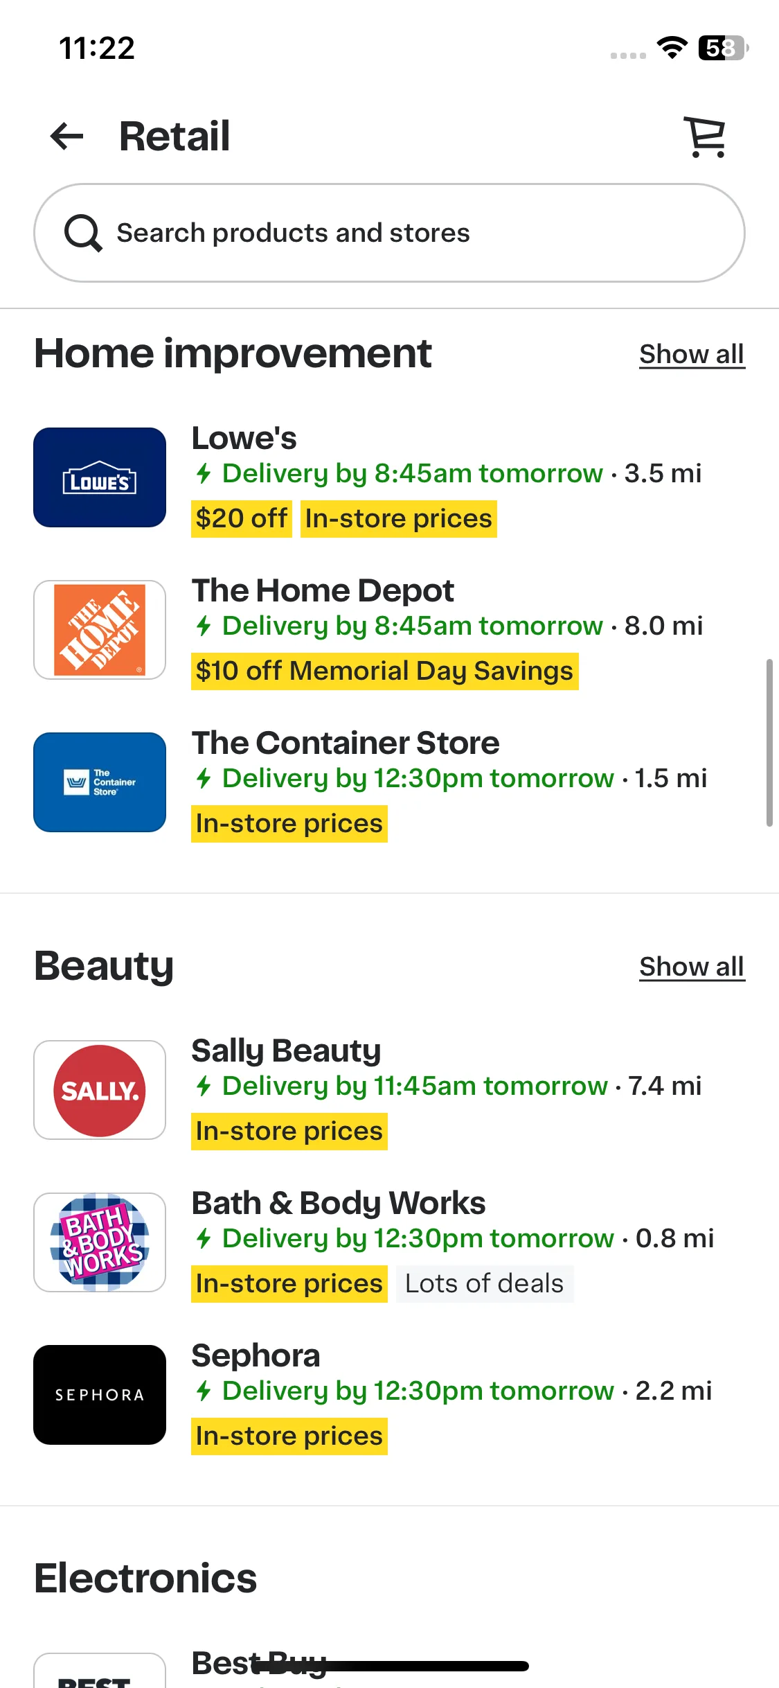This screenshot has height=1688, width=779.
Task: Click the page scrollbar handle
Action: click(769, 743)
